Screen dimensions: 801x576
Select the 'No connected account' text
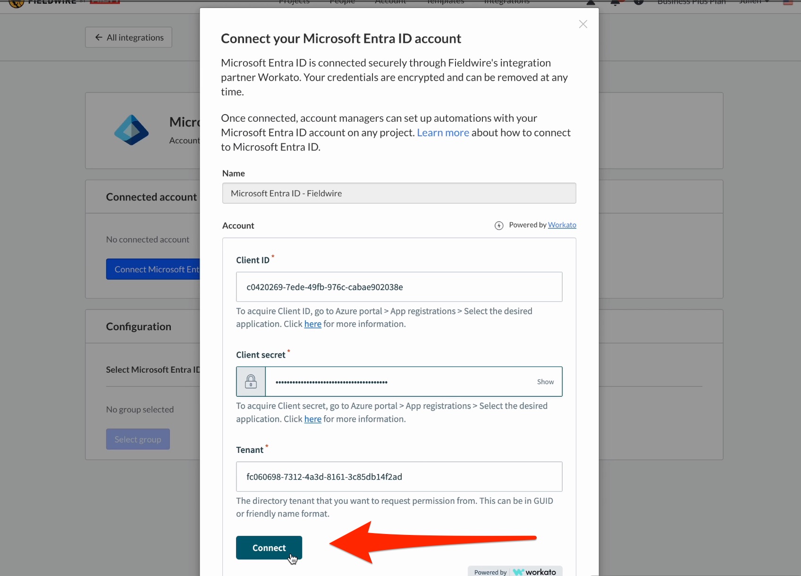(148, 240)
